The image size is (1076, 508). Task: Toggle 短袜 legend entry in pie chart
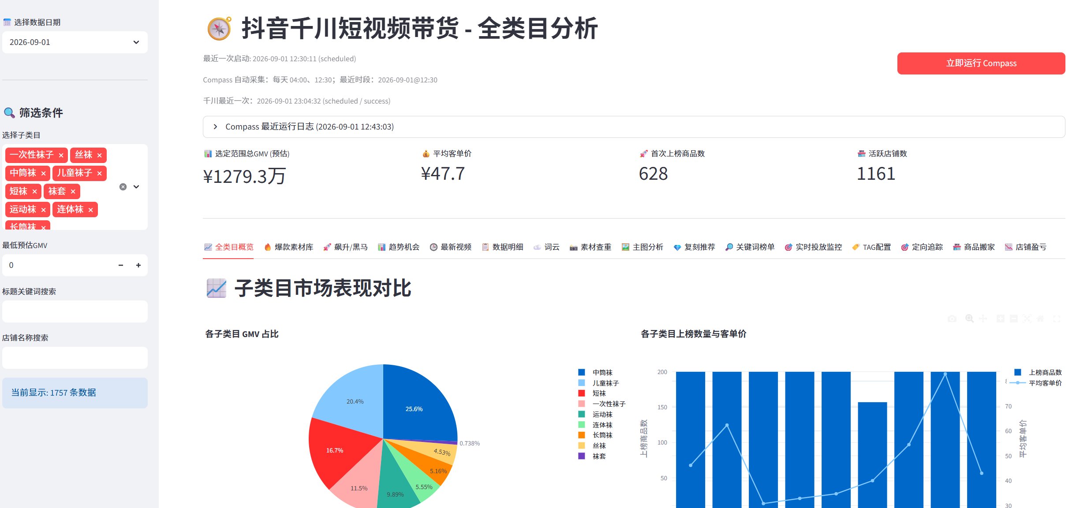592,393
